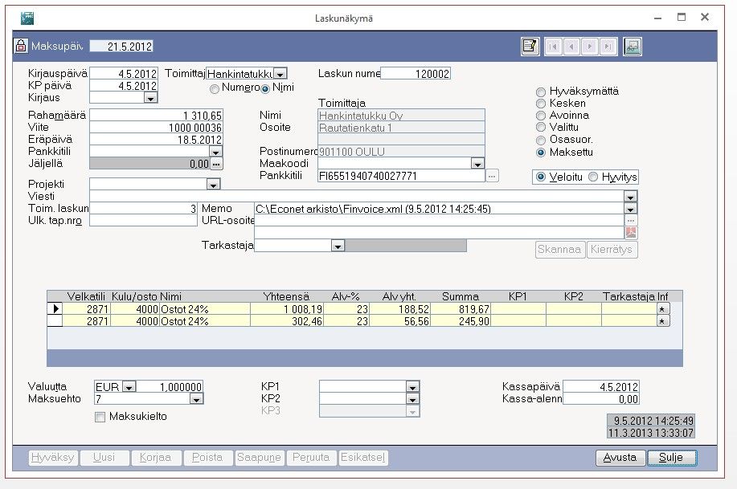The width and height of the screenshot is (737, 489).
Task: Click the Kierrätys button
Action: [612, 250]
